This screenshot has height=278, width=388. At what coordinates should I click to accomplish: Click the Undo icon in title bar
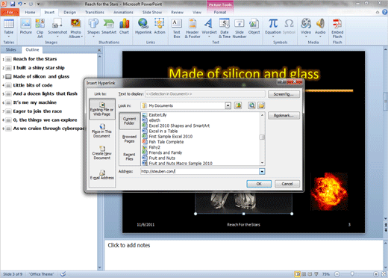[20, 4]
